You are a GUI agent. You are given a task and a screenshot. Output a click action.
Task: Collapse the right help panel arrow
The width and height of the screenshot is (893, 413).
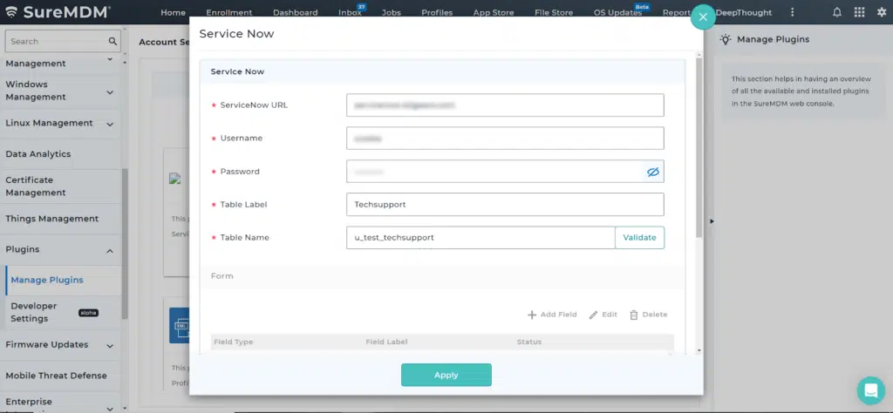tap(712, 220)
